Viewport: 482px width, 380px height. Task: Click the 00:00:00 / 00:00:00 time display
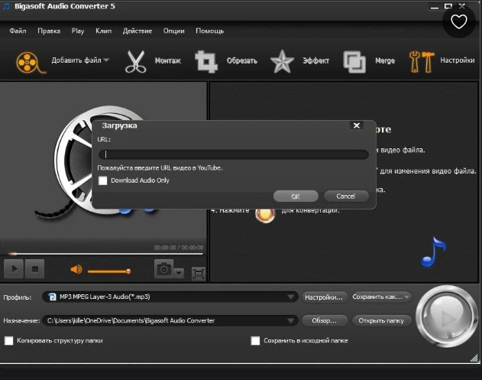pyautogui.click(x=179, y=248)
